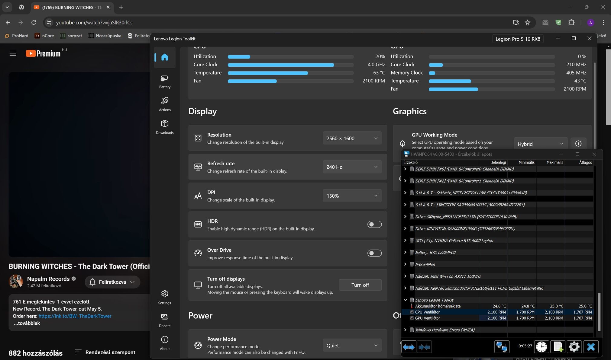Bookmark this page with the star icon
The height and width of the screenshot is (360, 611).
pyautogui.click(x=528, y=22)
